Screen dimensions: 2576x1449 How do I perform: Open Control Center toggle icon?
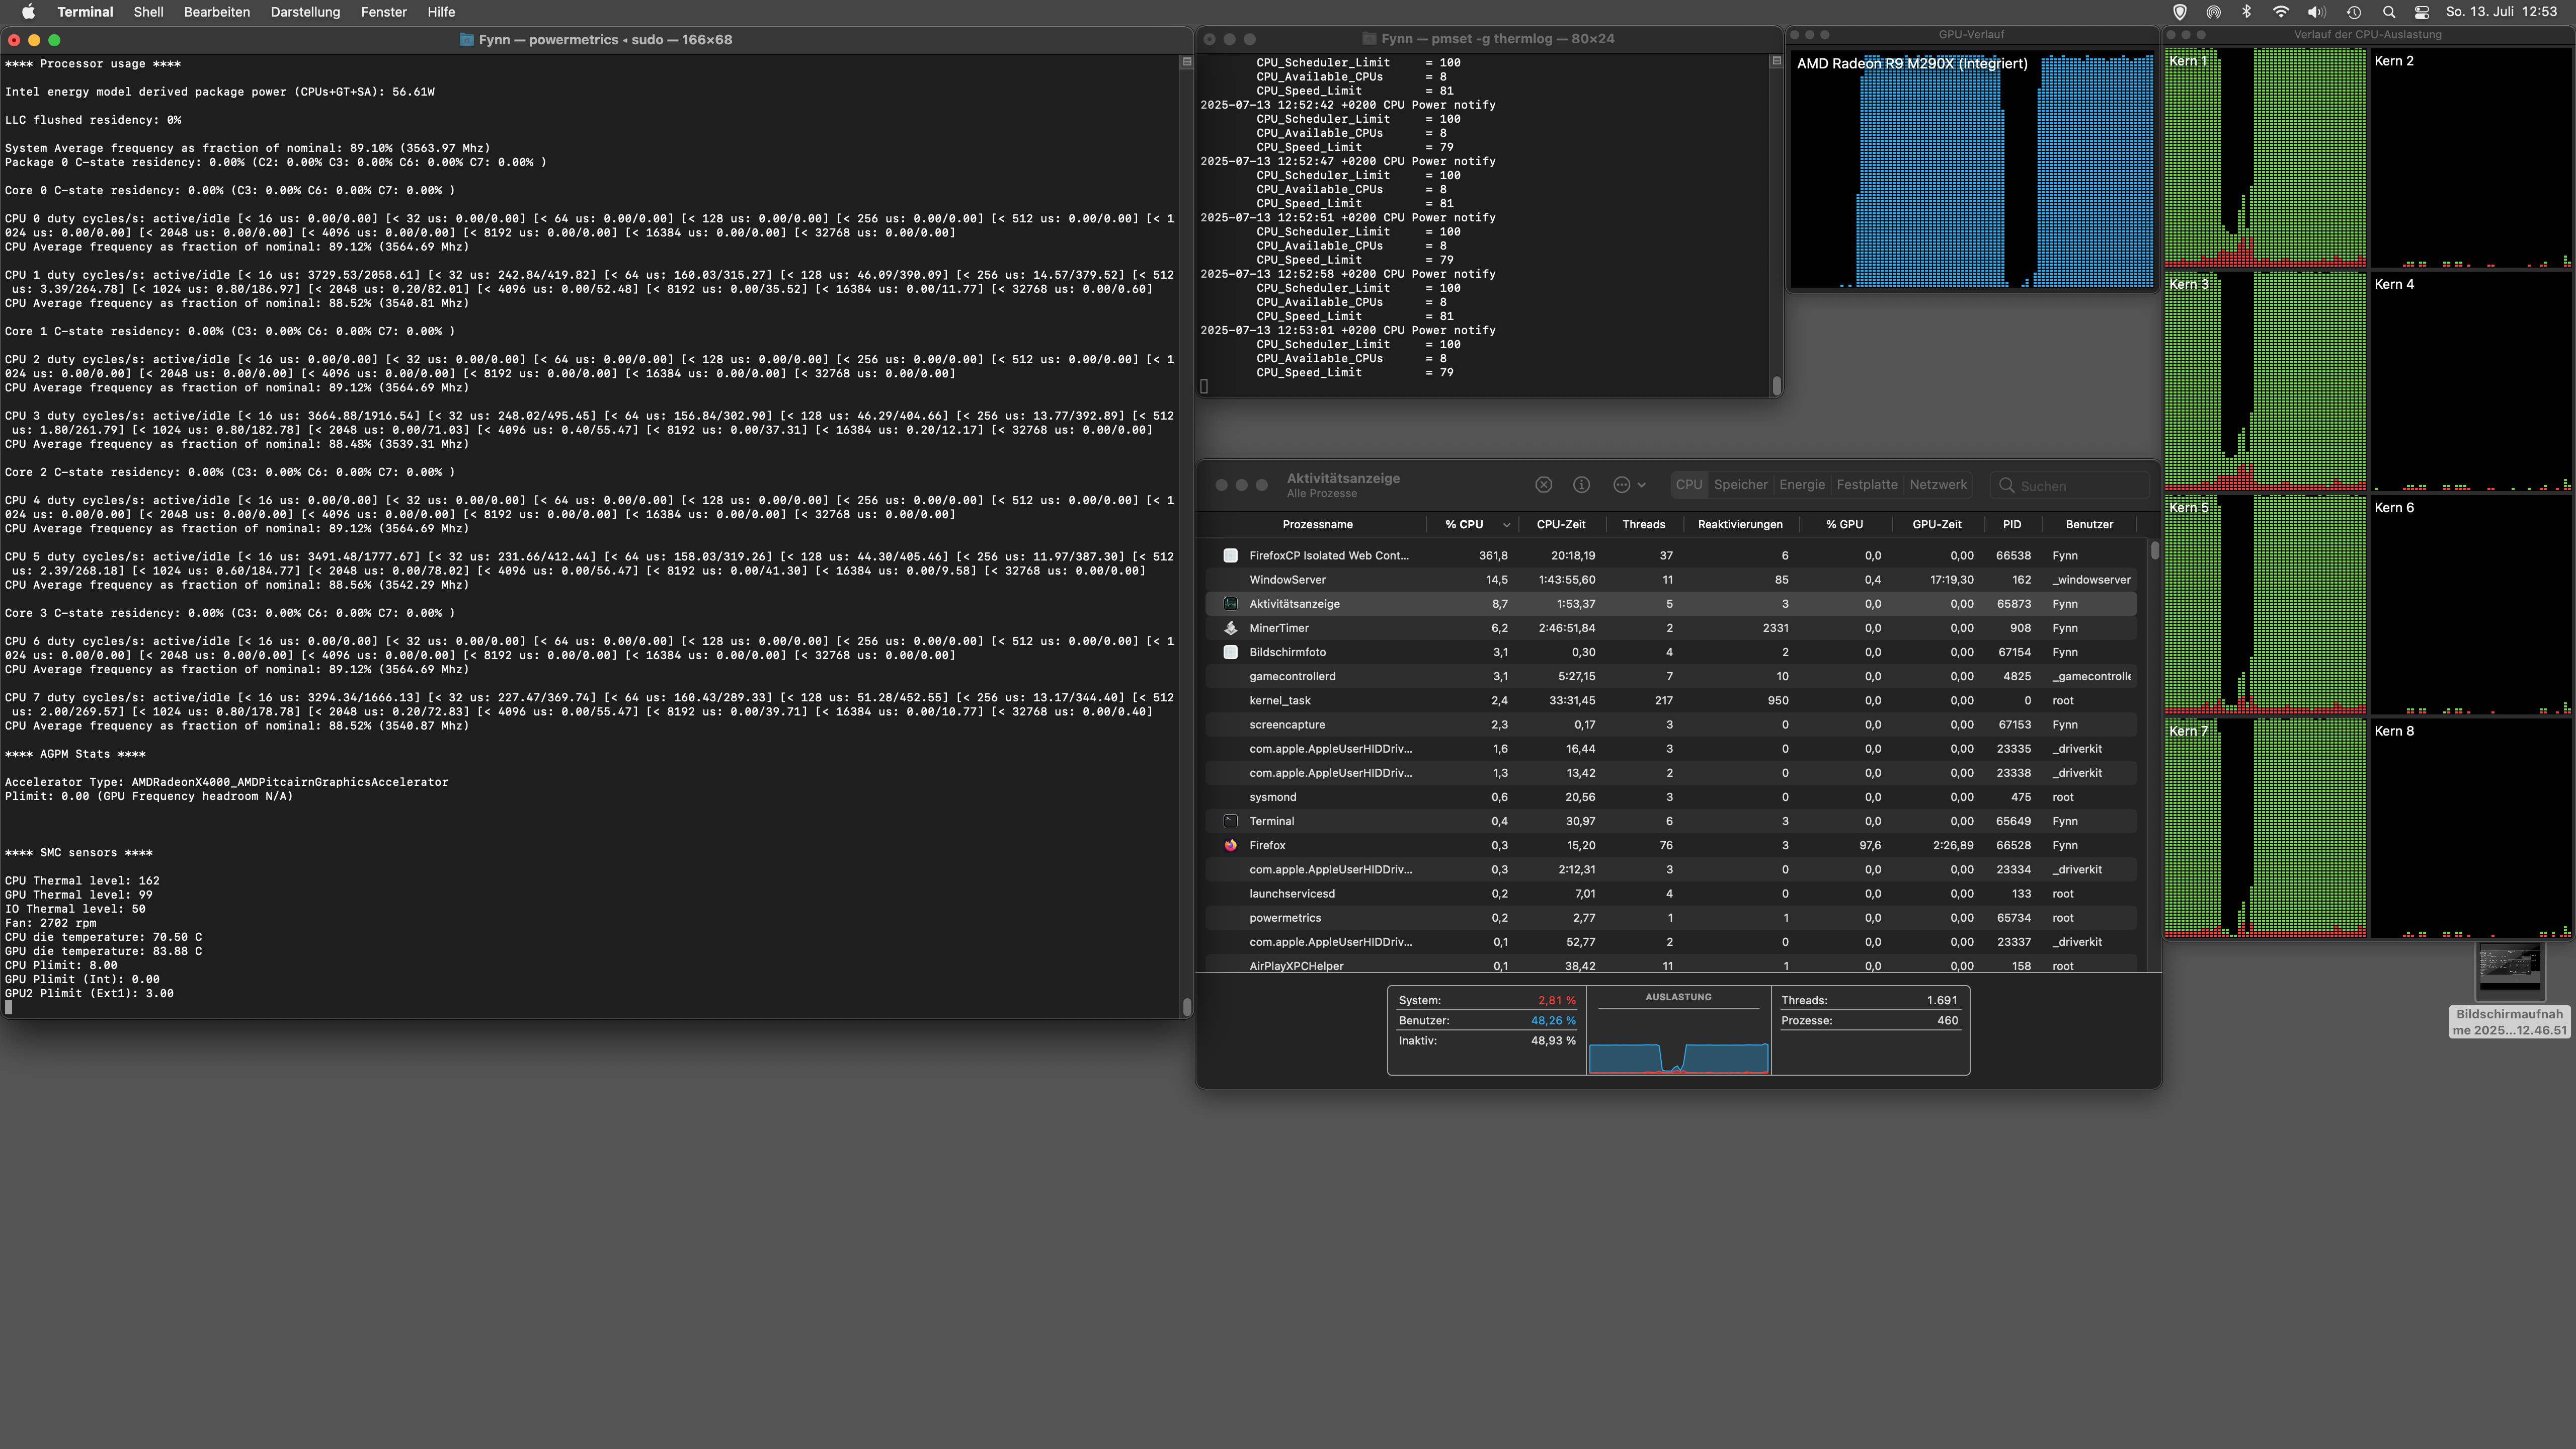[2421, 12]
